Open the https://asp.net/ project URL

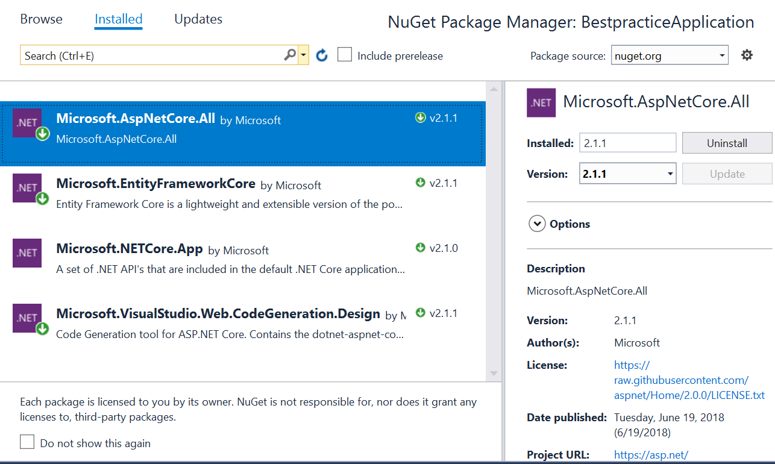pos(651,454)
